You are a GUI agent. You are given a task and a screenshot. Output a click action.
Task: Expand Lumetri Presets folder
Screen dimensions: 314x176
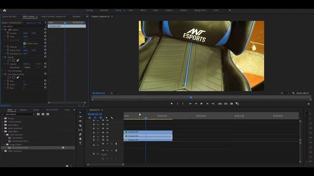coord(2,122)
